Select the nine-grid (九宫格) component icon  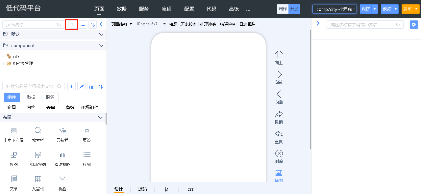pos(38,179)
